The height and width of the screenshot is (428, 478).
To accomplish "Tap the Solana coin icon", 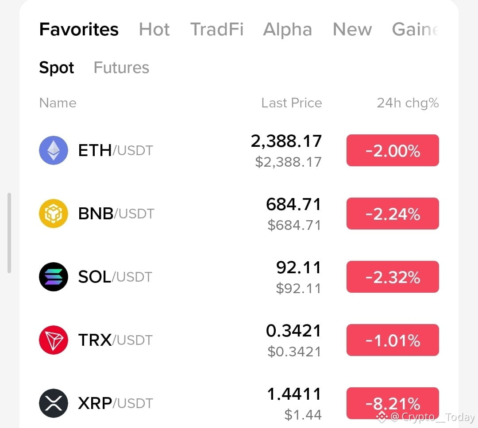I will pyautogui.click(x=54, y=277).
